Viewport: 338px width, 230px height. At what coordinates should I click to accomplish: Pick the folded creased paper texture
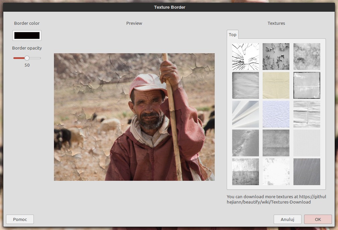307,114
